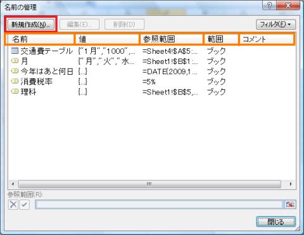Click the collapse dialog range-select icon
The image size is (304, 235).
pyautogui.click(x=290, y=205)
